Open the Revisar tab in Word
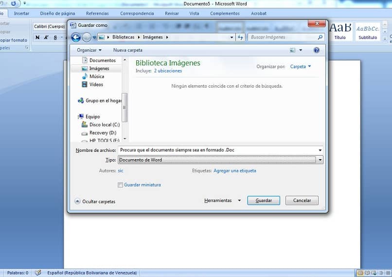Screen dimensions: 392x277 pos(172,14)
